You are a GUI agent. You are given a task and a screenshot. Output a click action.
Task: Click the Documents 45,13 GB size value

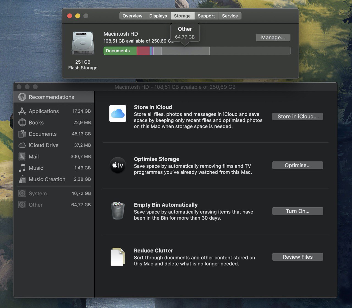81,134
